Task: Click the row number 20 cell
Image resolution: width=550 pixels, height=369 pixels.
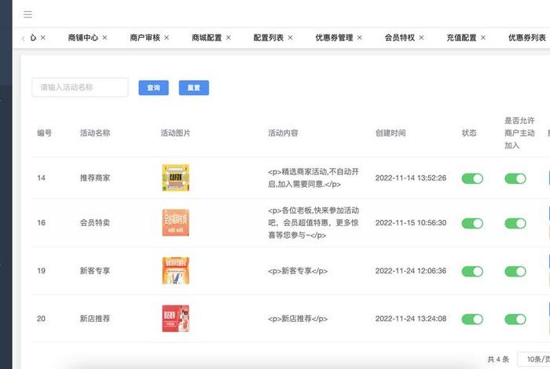Action: tap(41, 319)
